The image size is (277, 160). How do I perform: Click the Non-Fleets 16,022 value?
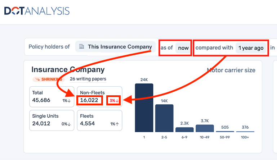[x=89, y=100]
